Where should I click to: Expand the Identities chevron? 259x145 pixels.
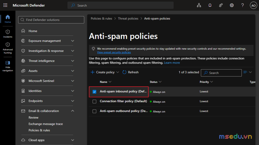pyautogui.click(x=73, y=91)
